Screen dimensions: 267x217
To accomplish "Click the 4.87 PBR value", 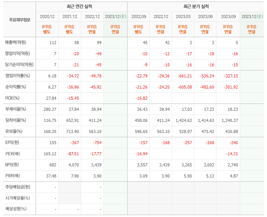I will pyautogui.click(x=234, y=176).
